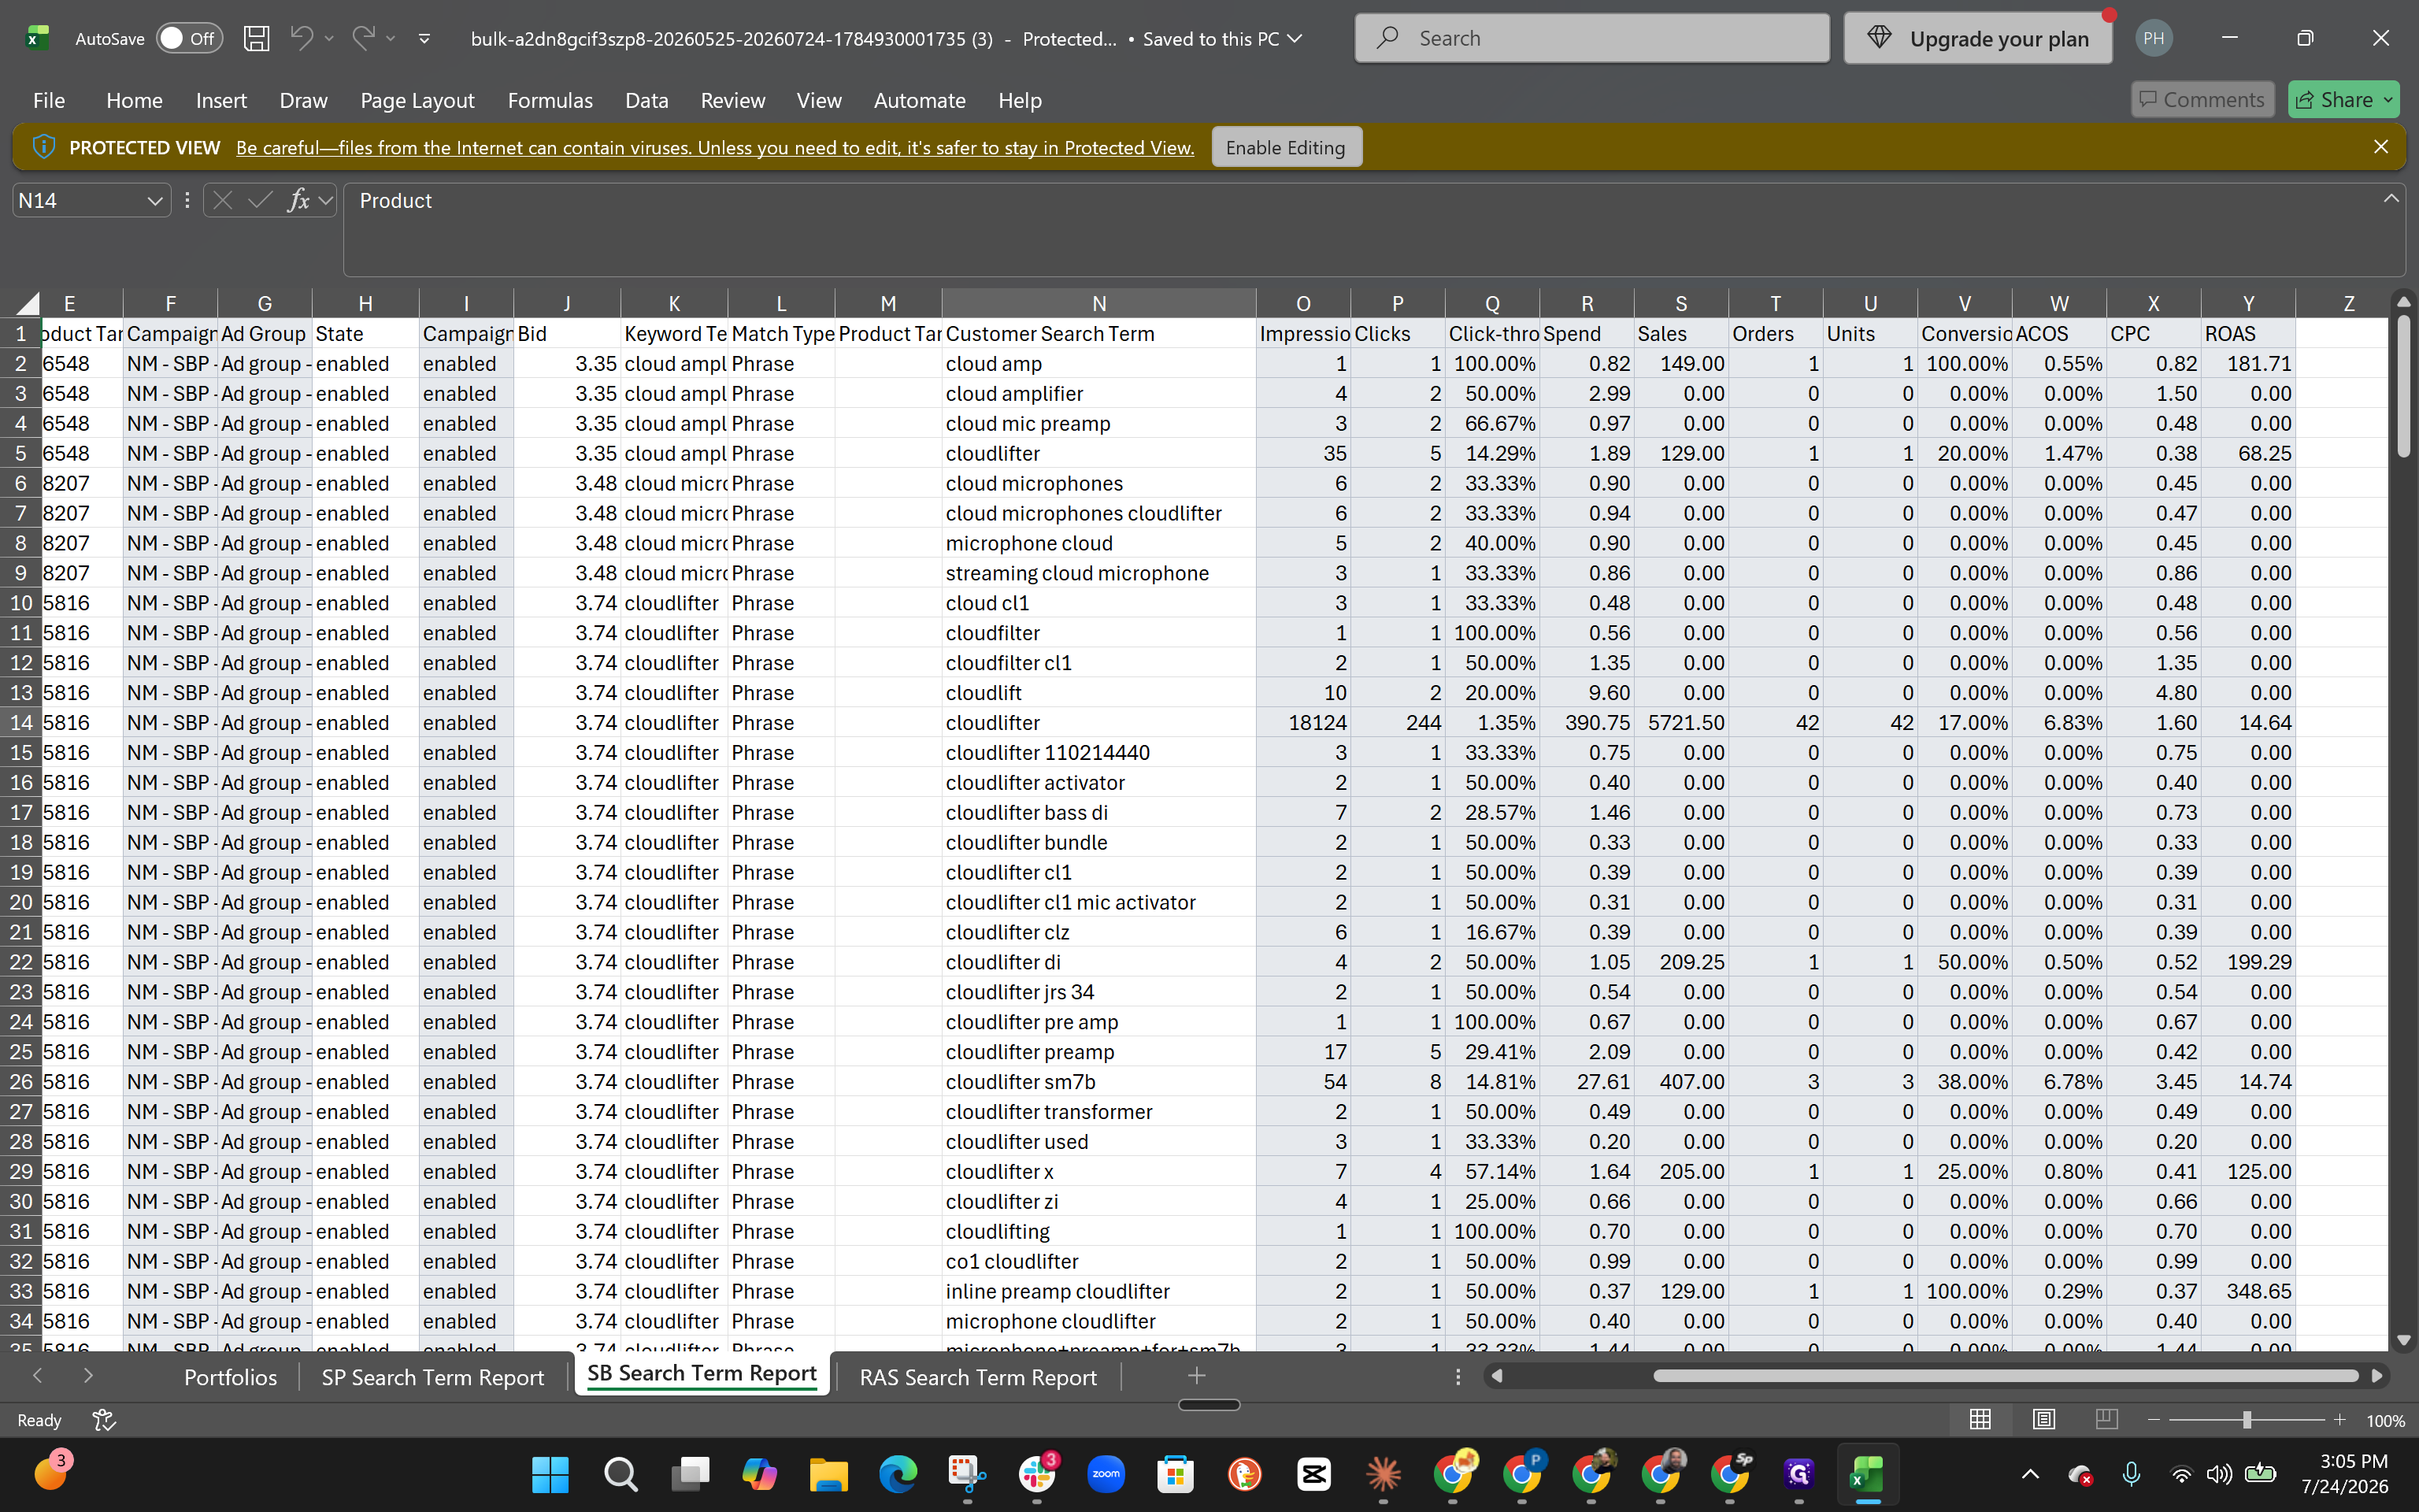Click Enable Editing button
Image resolution: width=2419 pixels, height=1512 pixels.
pyautogui.click(x=1285, y=147)
